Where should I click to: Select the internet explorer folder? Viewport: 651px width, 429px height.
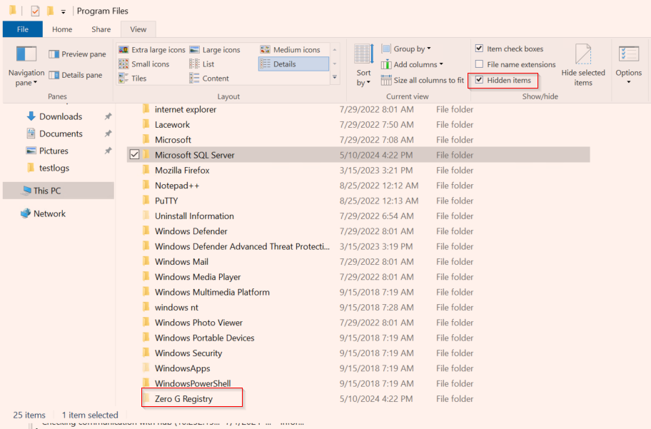coord(185,109)
